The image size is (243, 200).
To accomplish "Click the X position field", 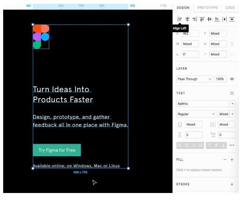I will (x=190, y=33).
